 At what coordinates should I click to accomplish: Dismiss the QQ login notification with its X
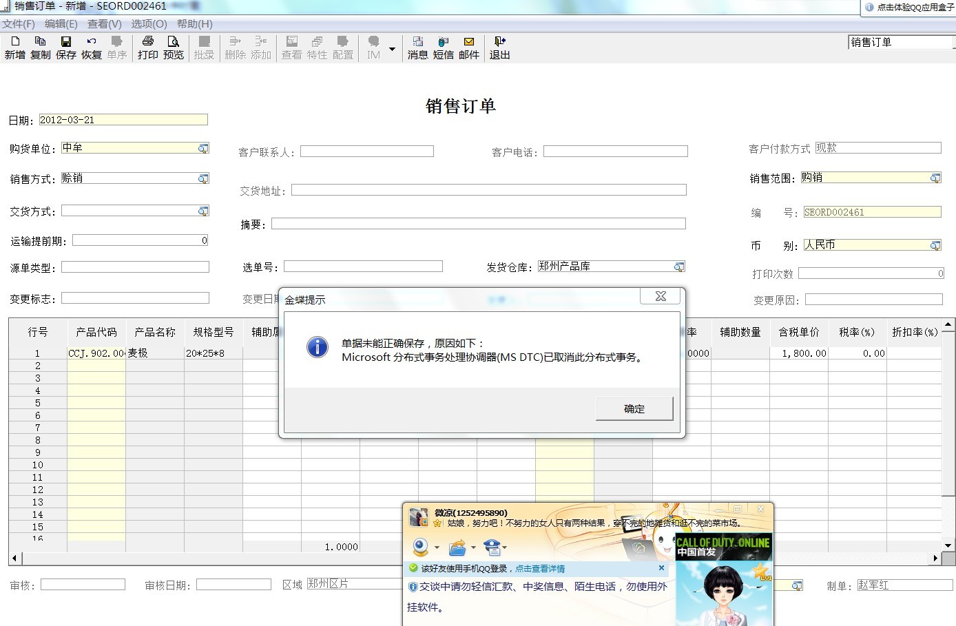point(661,568)
